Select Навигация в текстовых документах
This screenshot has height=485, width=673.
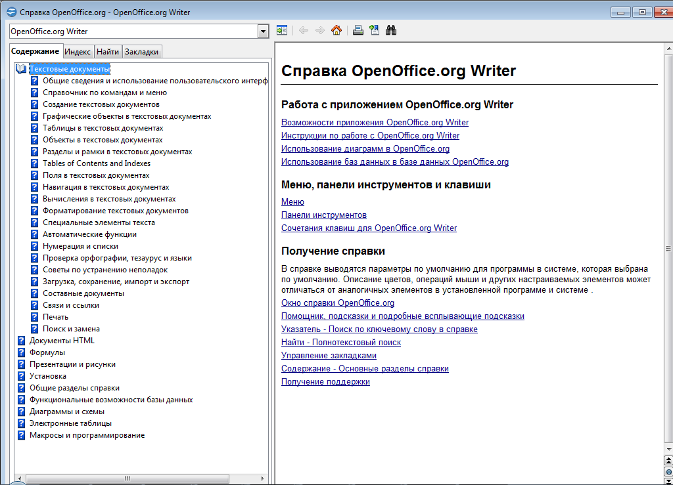point(106,187)
